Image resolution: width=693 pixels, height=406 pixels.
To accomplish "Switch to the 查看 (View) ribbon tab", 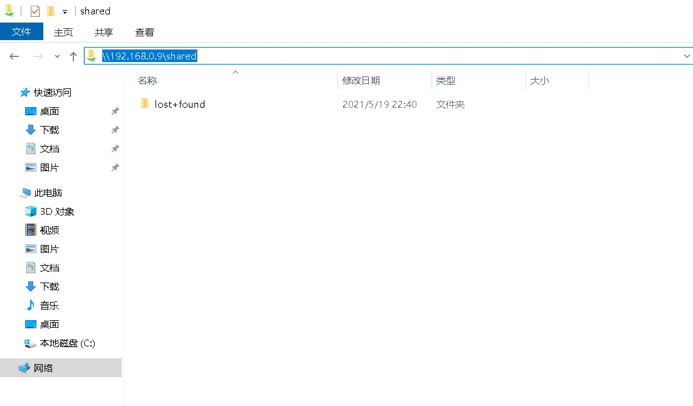I will point(144,32).
